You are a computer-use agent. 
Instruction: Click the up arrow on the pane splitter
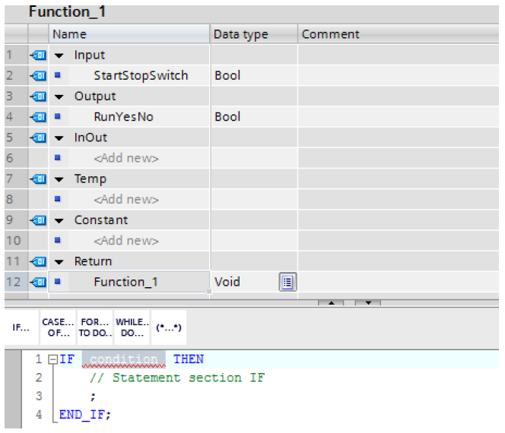click(331, 302)
